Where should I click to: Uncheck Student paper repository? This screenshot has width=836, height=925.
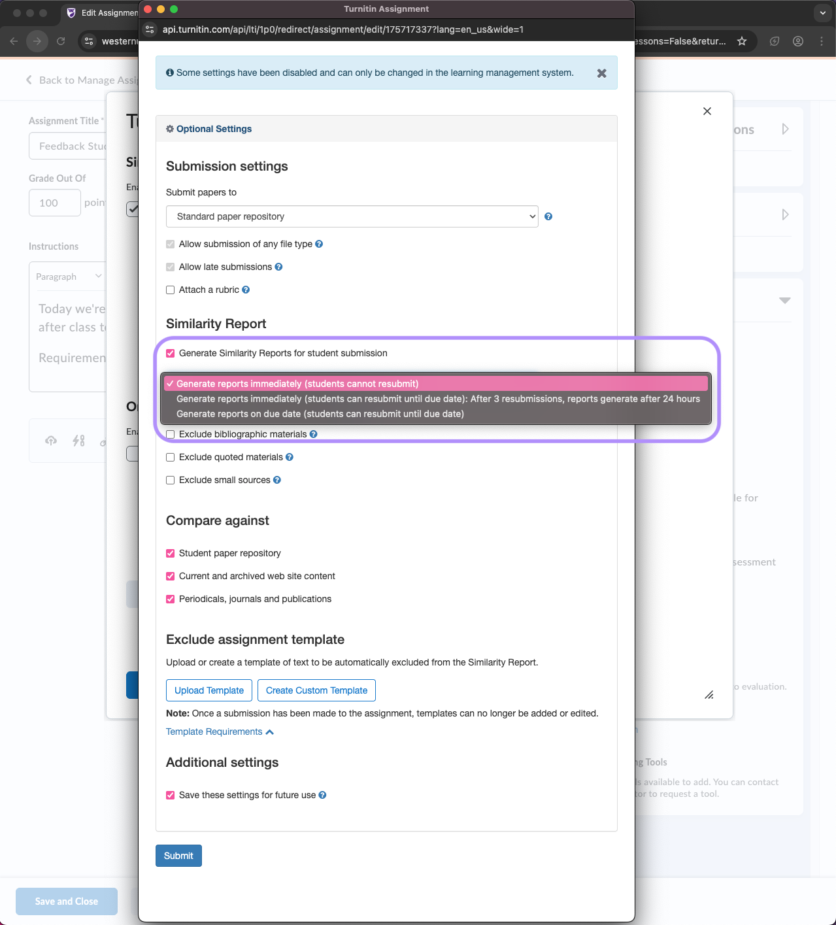[x=171, y=553]
